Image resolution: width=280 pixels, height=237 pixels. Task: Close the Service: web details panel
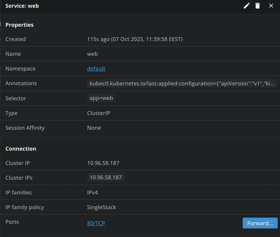tap(271, 6)
